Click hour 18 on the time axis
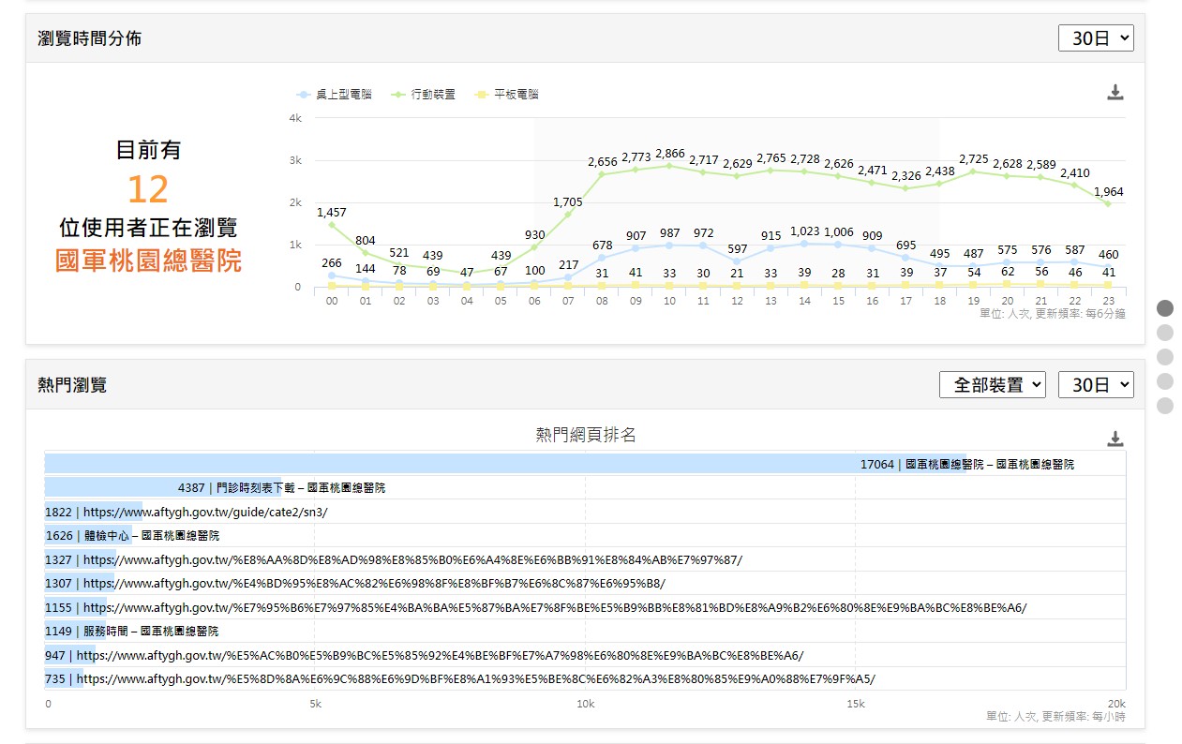 point(939,301)
